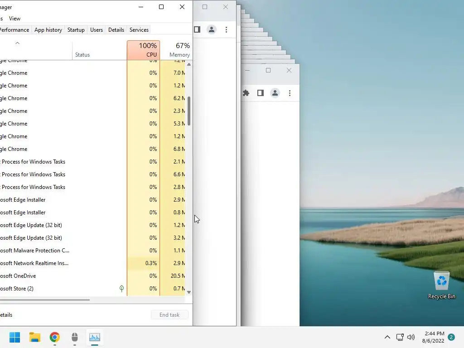Open Google Chrome from the taskbar
This screenshot has height=348, width=464.
coord(55,337)
